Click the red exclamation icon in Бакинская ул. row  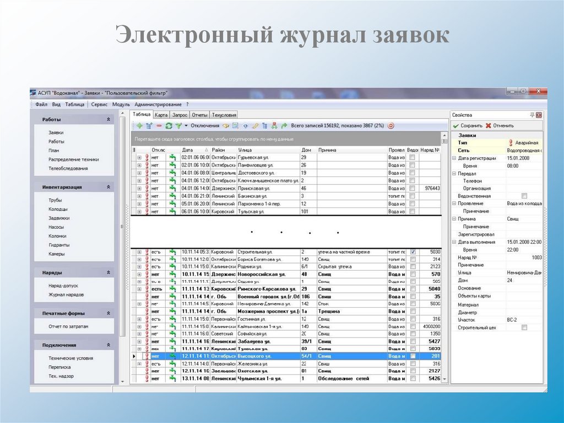147,196
